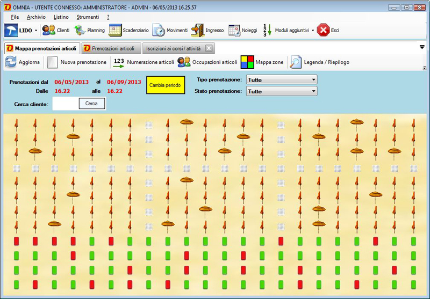Maximize the OMNIA window

tap(407, 8)
